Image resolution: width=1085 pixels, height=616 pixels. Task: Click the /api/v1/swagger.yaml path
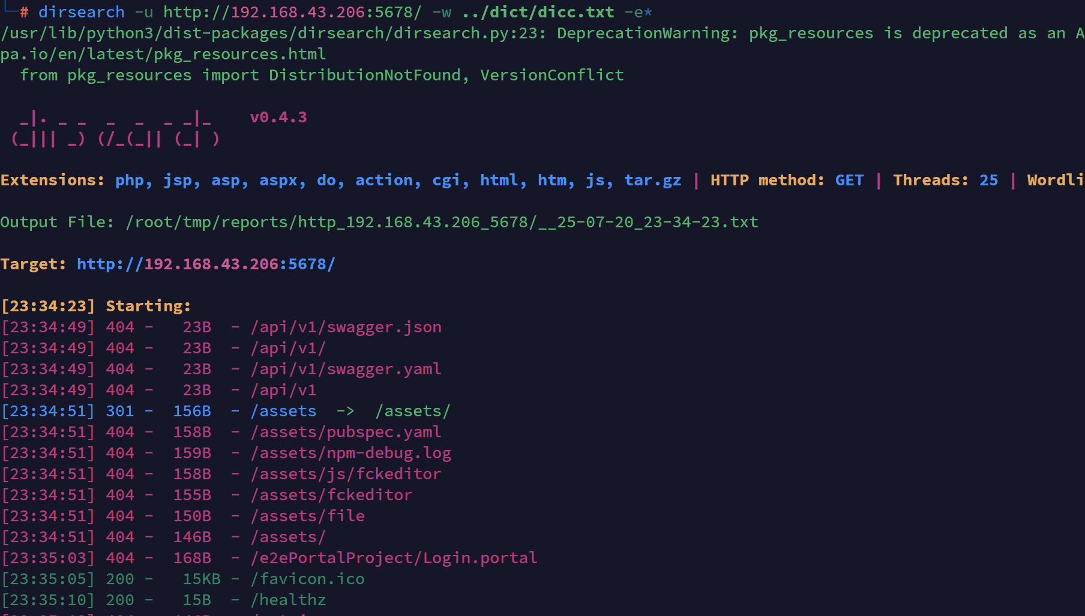tap(346, 369)
